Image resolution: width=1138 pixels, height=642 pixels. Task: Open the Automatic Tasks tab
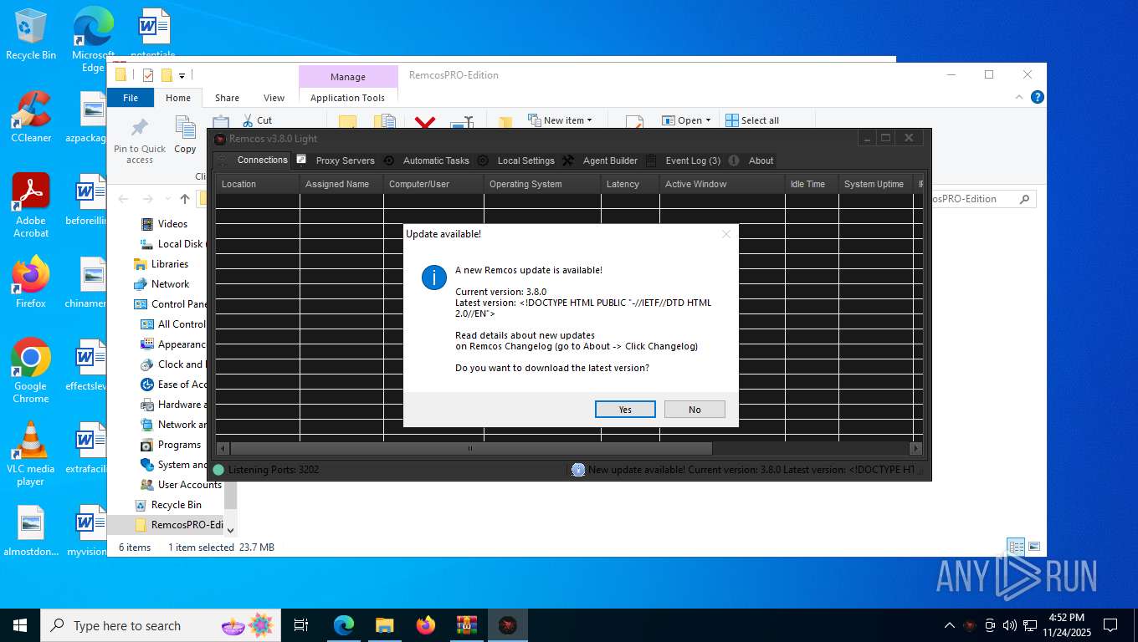tap(436, 160)
